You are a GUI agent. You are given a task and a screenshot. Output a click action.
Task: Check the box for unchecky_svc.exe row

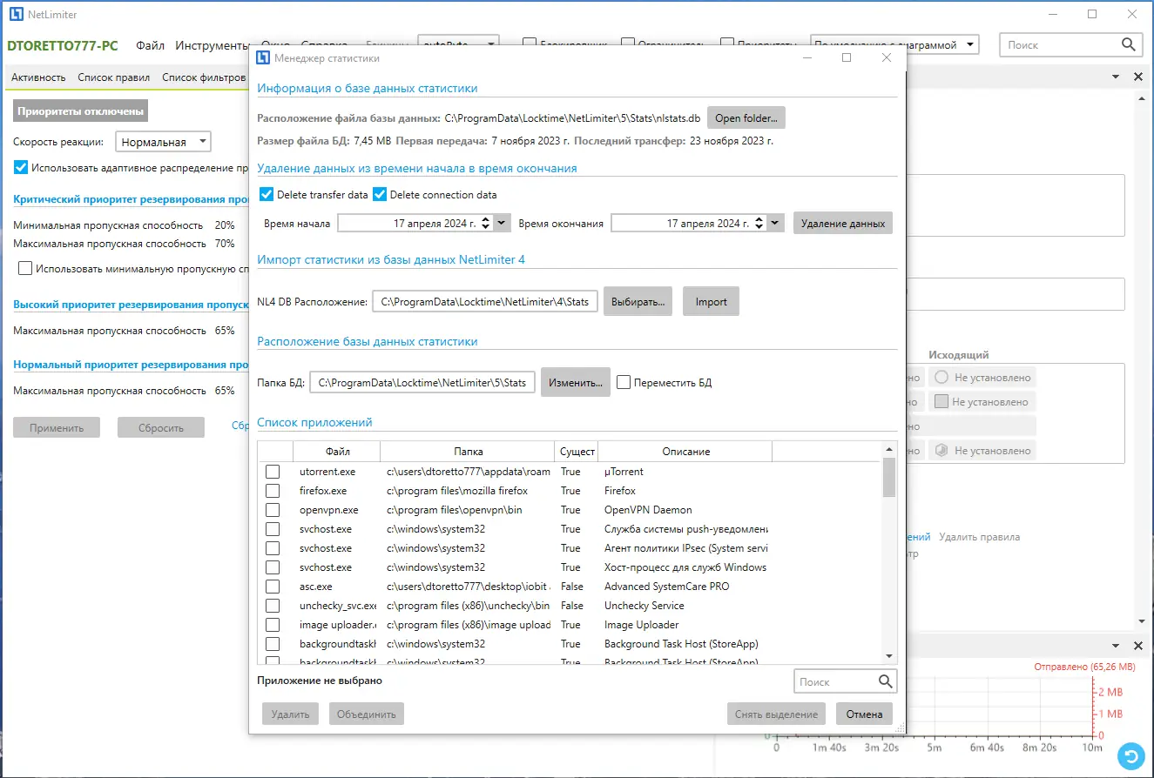(273, 606)
